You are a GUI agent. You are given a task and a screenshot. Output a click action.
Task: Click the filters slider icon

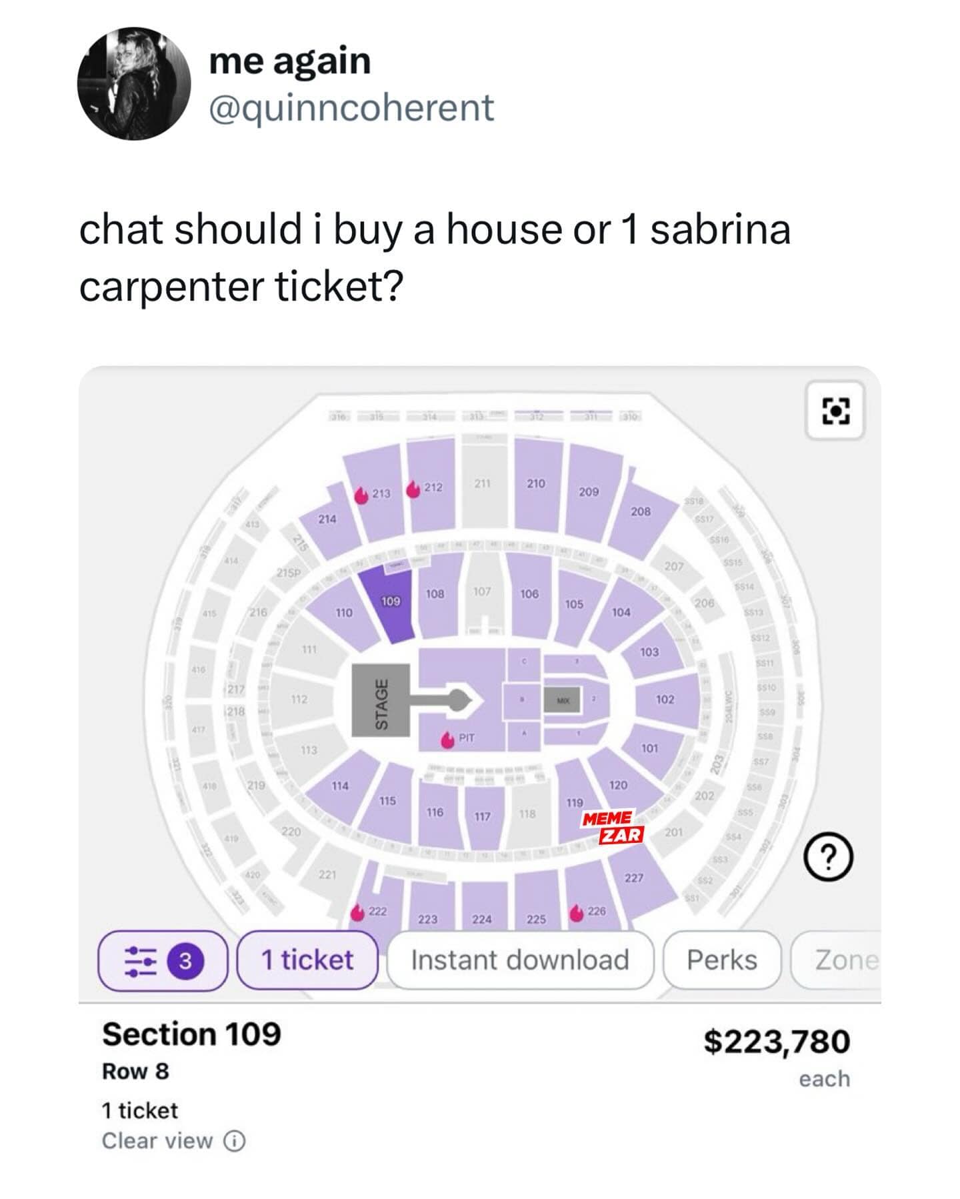[x=141, y=961]
